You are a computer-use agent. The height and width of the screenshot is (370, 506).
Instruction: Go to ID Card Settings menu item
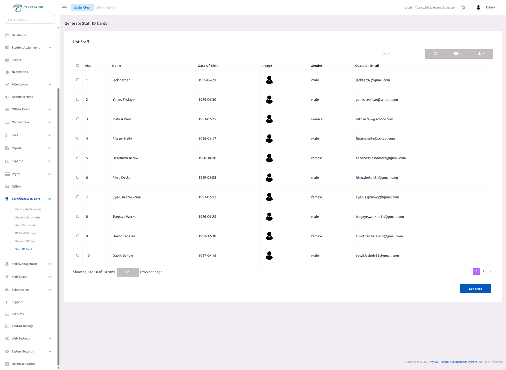coord(26,233)
